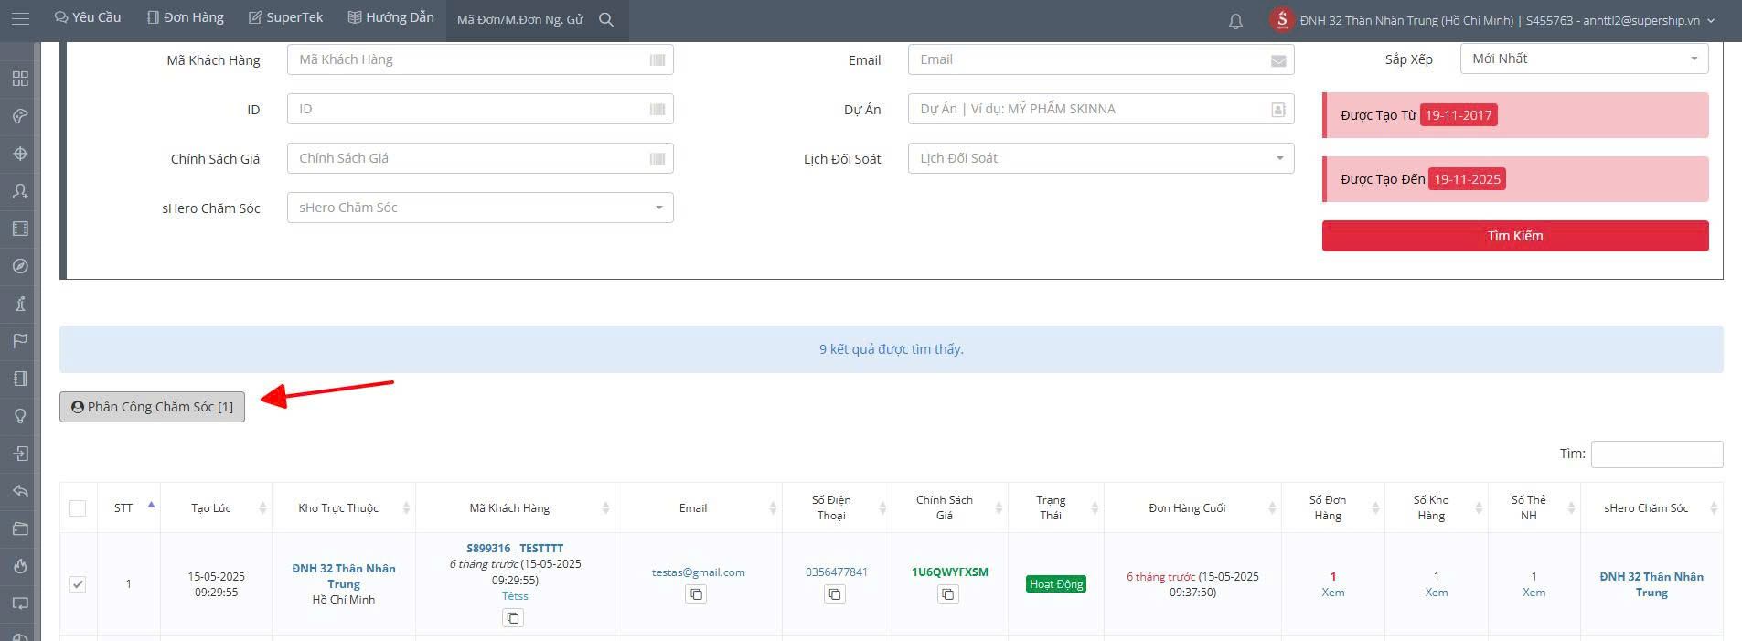Viewport: 1742px width, 641px height.
Task: Sort by Trạng Thái column header
Action: coord(1056,507)
